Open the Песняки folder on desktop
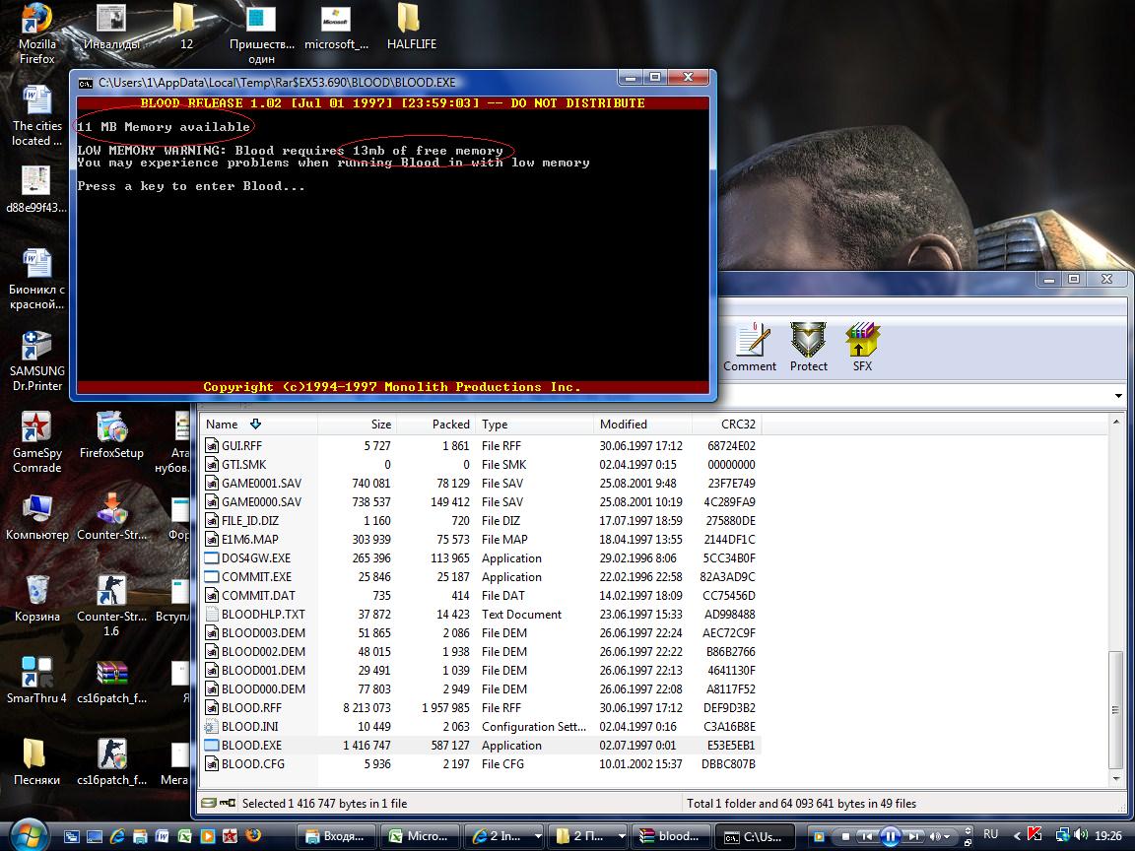Viewport: 1135px width, 851px height. pos(36,762)
